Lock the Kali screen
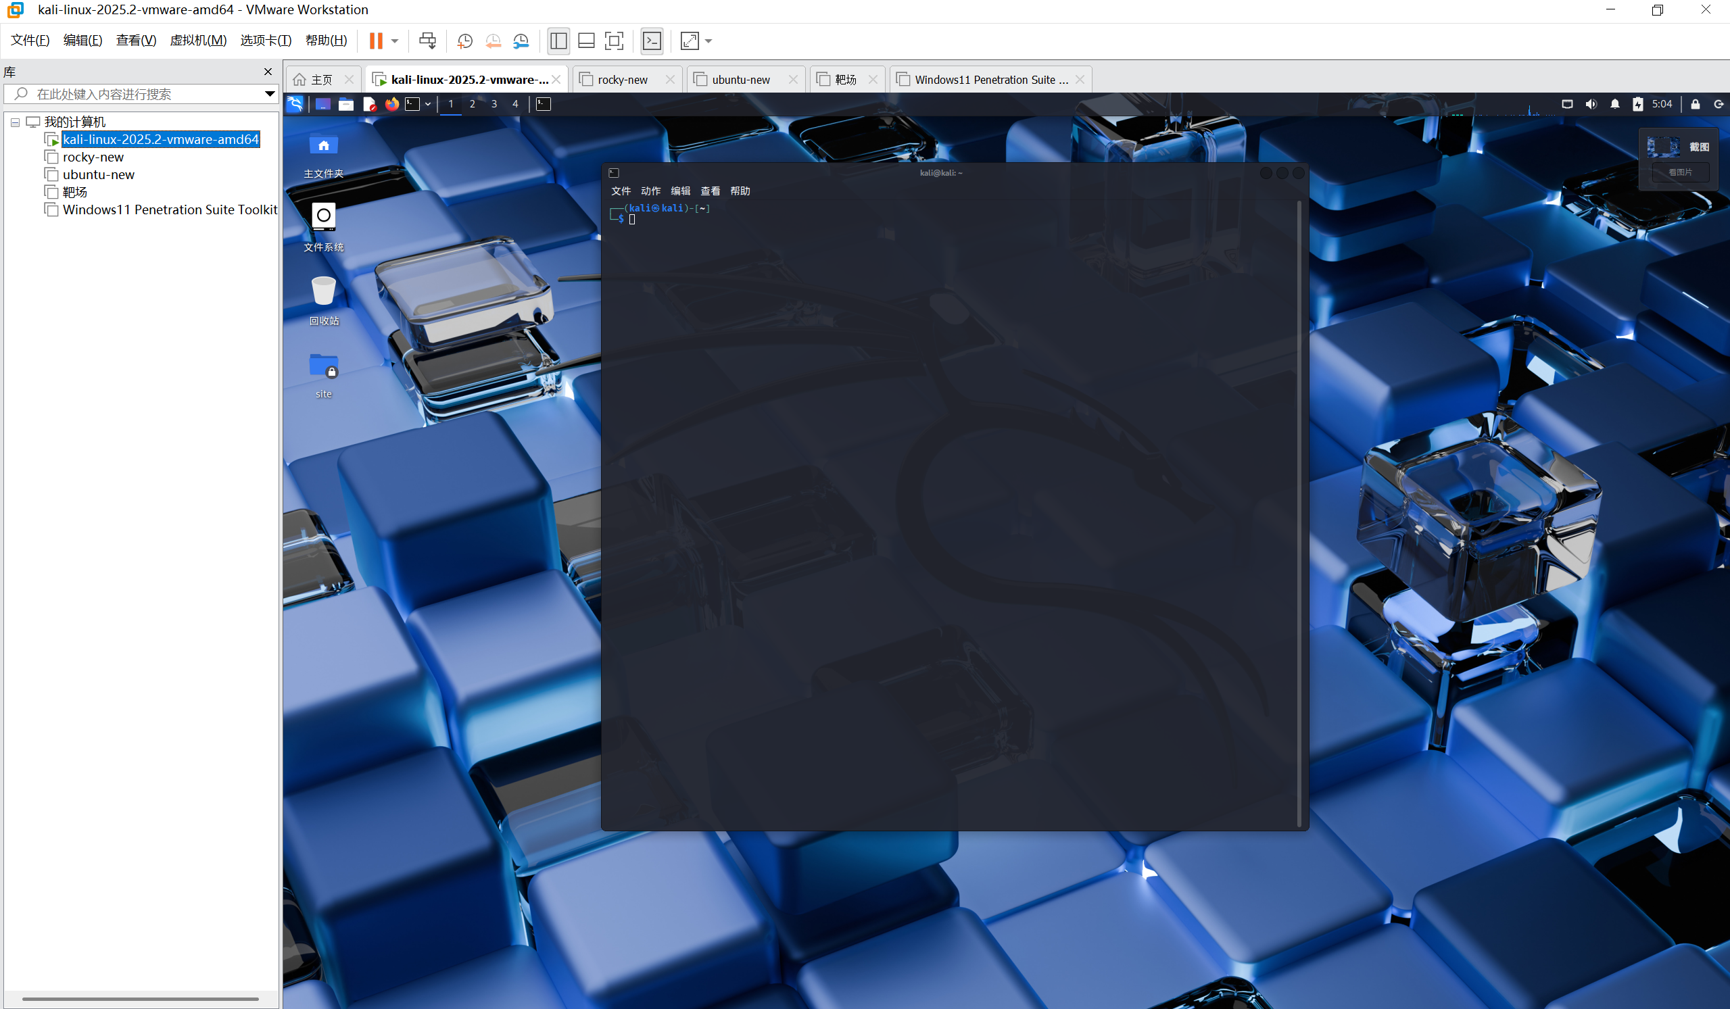The width and height of the screenshot is (1730, 1009). pyautogui.click(x=1695, y=104)
